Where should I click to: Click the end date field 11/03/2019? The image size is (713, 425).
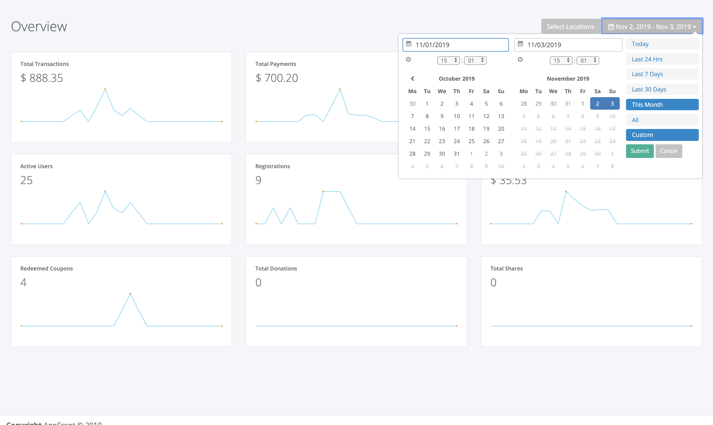click(568, 45)
